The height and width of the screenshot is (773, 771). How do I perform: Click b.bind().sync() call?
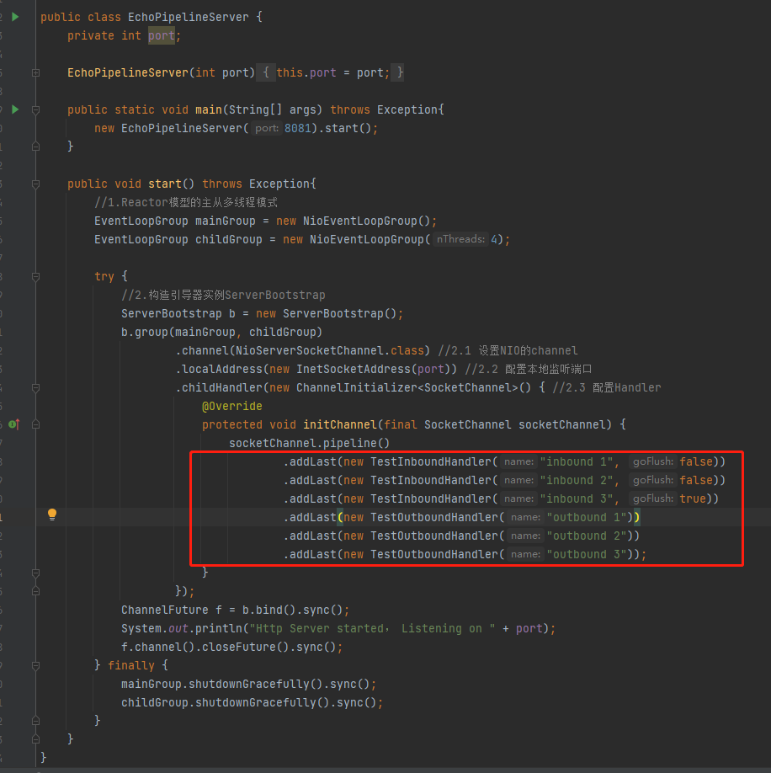(x=293, y=610)
